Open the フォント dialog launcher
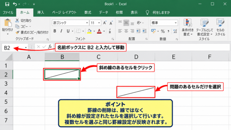 [113, 39]
